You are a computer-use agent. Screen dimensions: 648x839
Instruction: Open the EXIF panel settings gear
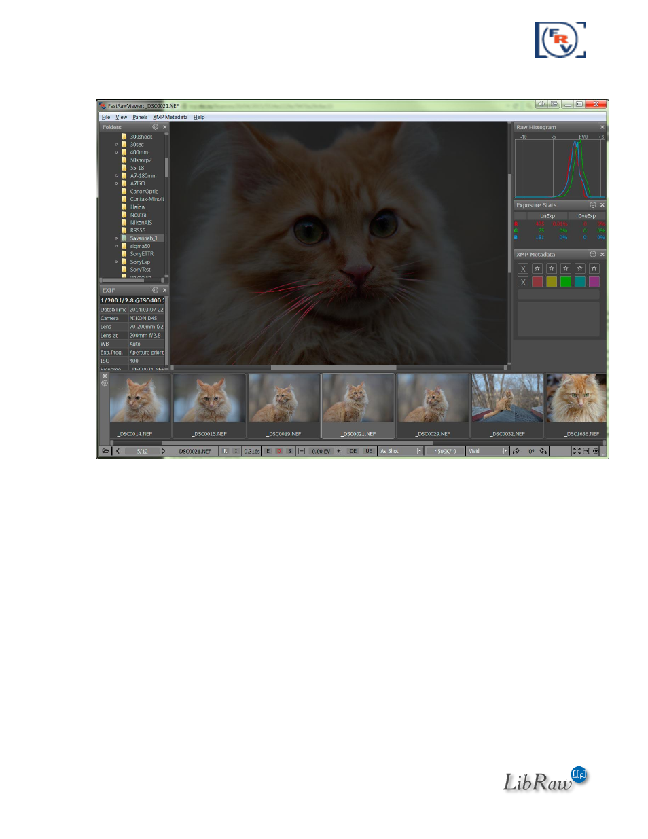tap(155, 290)
